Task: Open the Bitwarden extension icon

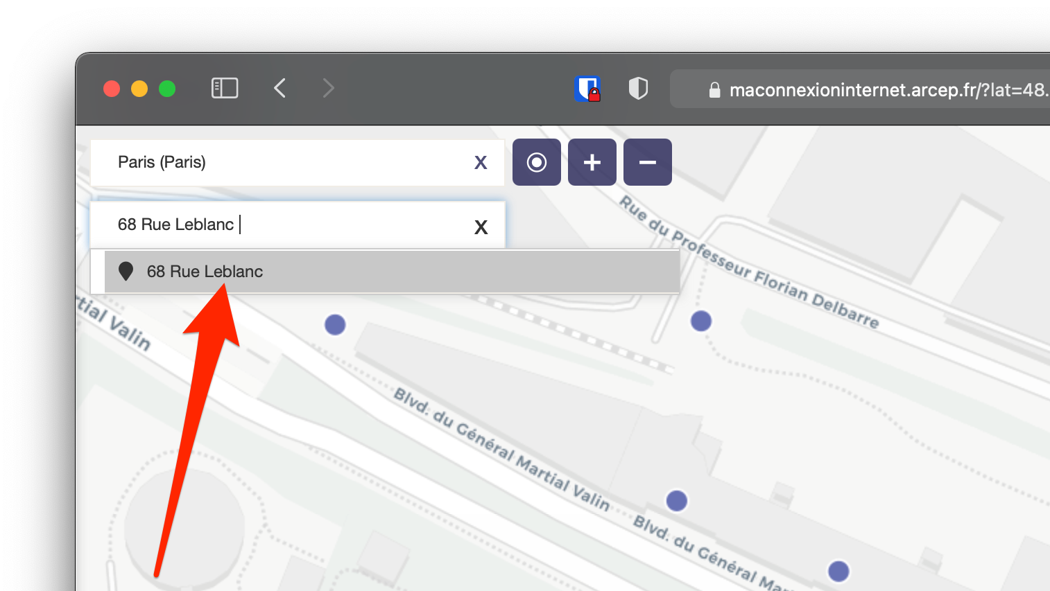Action: click(587, 89)
